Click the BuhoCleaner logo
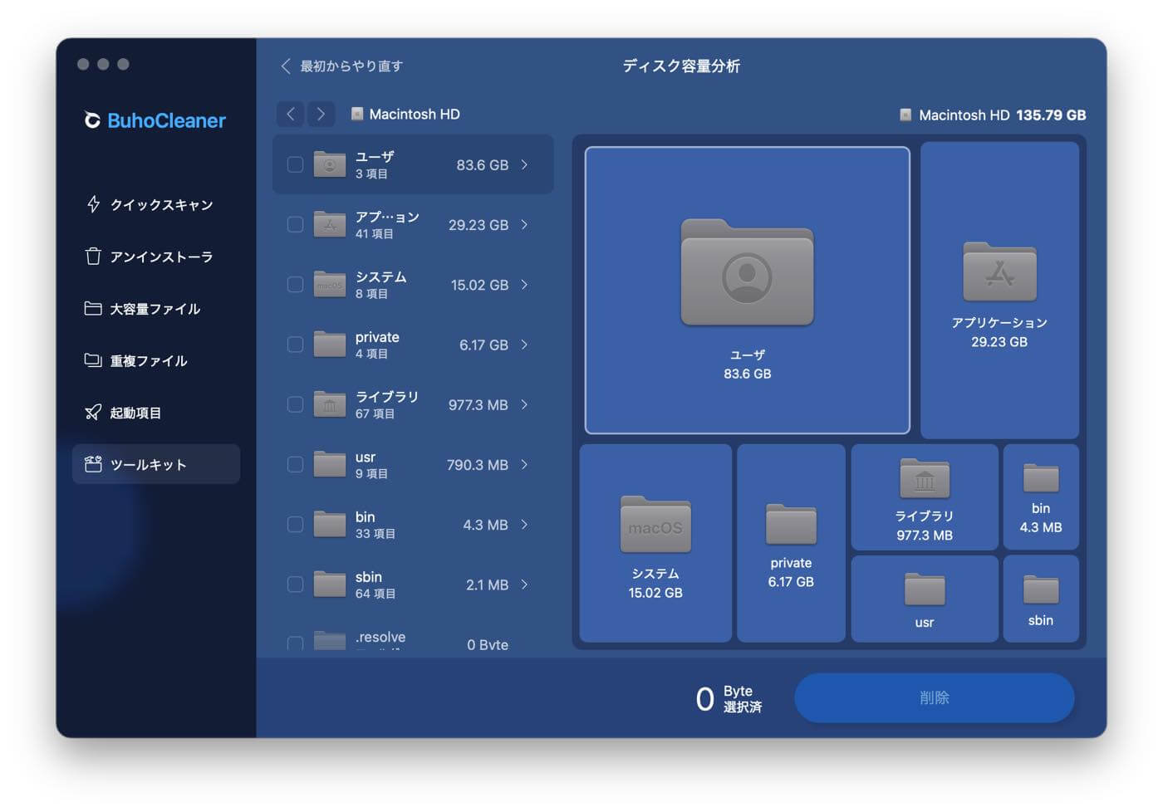Viewport: 1163px width, 812px height. click(153, 120)
